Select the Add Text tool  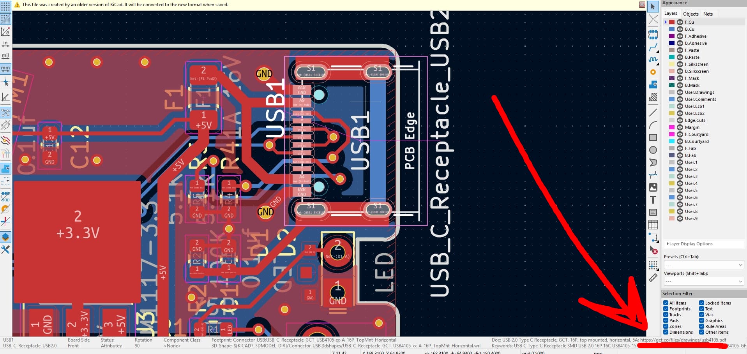point(653,200)
